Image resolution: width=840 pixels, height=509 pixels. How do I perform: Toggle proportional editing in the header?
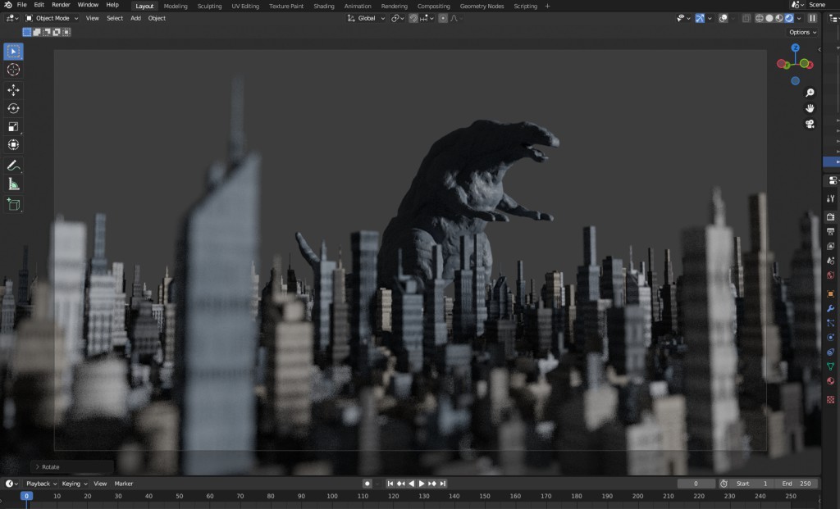click(443, 18)
